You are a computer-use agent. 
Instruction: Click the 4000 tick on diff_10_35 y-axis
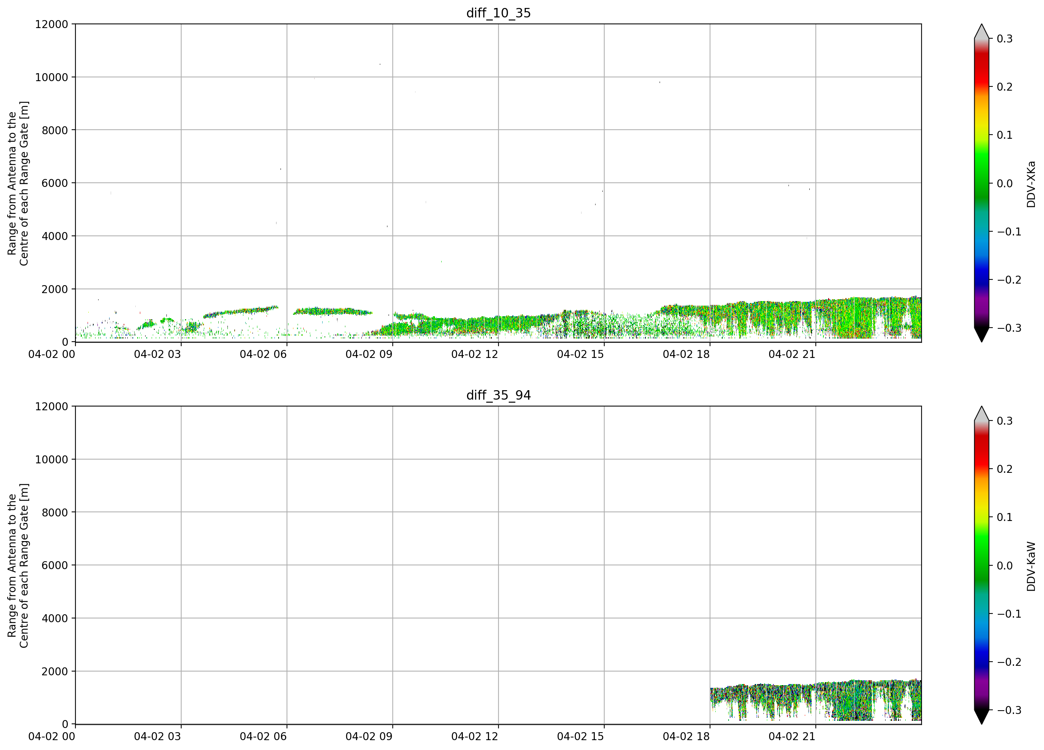tap(55, 236)
